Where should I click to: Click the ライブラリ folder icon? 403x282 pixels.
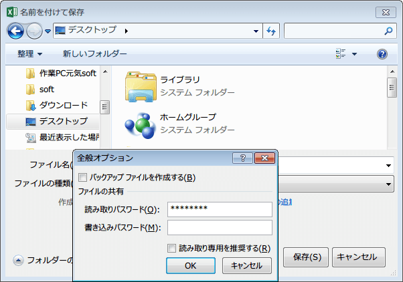pyautogui.click(x=141, y=87)
